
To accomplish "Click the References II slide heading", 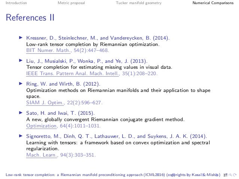I will coord(30,18).
